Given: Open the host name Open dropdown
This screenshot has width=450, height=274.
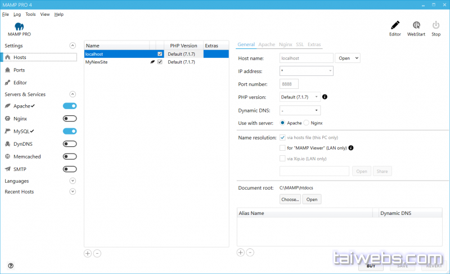Looking at the screenshot, I should [348, 58].
